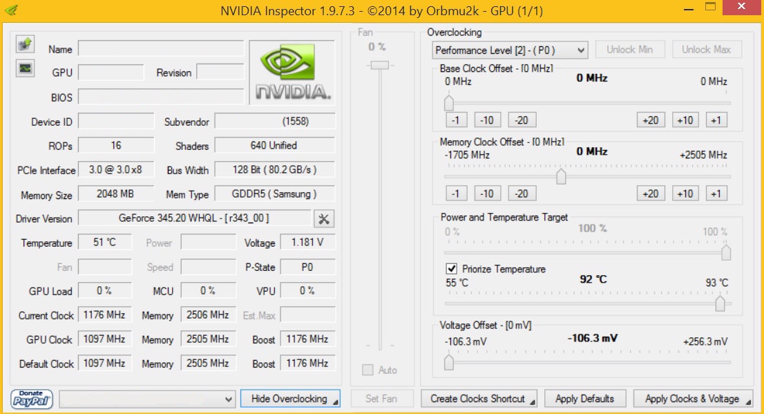
Task: Increase Memory Clock Offset by 20 MHz
Action: pos(651,194)
